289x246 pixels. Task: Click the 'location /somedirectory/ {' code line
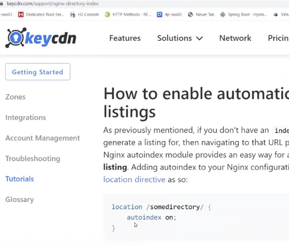point(162,207)
